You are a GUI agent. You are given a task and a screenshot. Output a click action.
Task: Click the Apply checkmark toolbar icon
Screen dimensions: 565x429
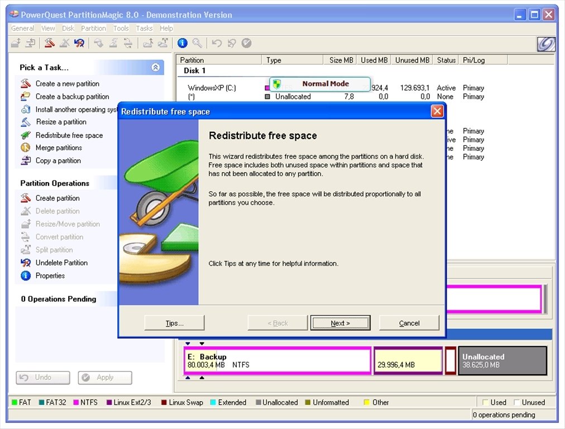[x=246, y=43]
